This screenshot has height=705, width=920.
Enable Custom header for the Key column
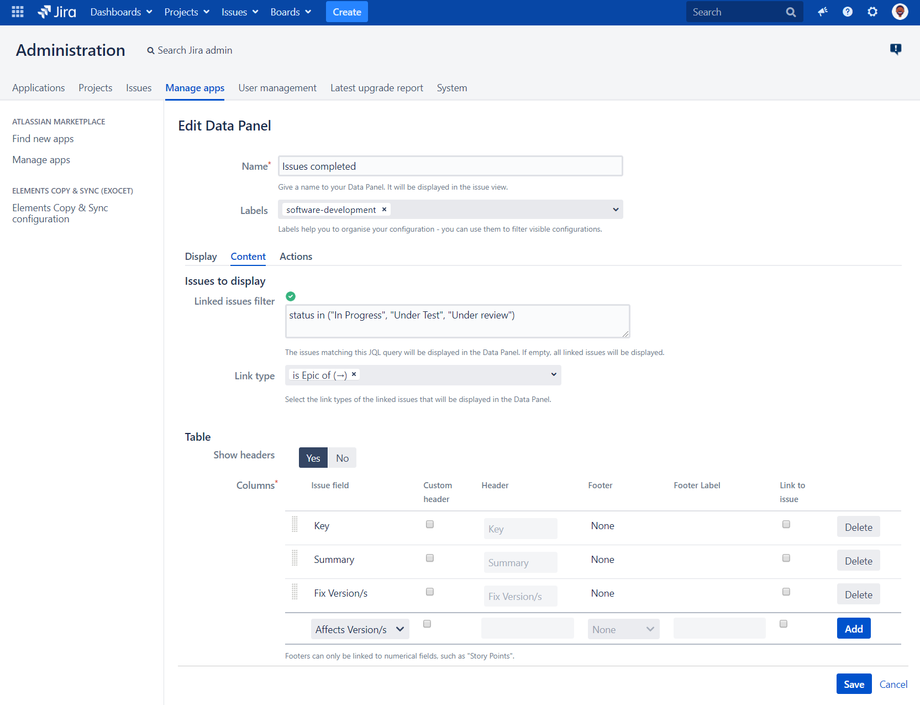click(429, 524)
